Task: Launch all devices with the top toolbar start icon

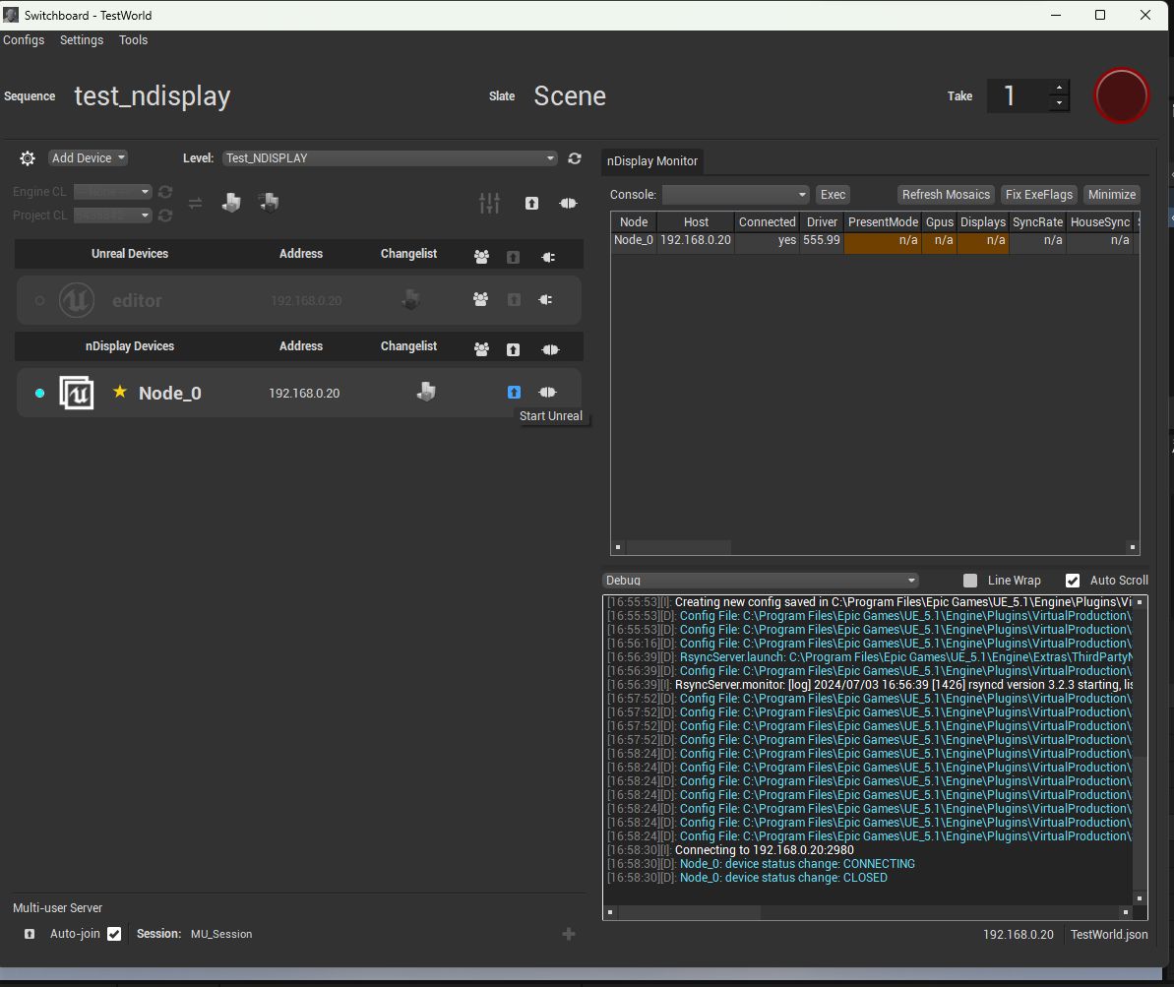Action: 531,203
